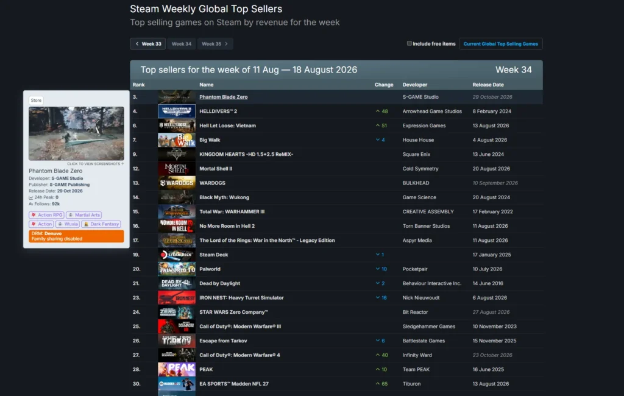Click the Escape from Tarkov thumbnail

(x=177, y=341)
